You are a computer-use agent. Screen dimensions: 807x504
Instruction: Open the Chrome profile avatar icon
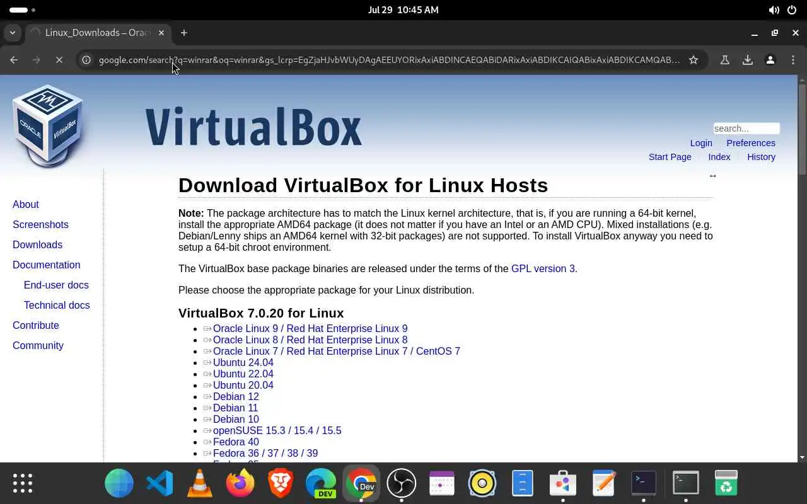[770, 60]
